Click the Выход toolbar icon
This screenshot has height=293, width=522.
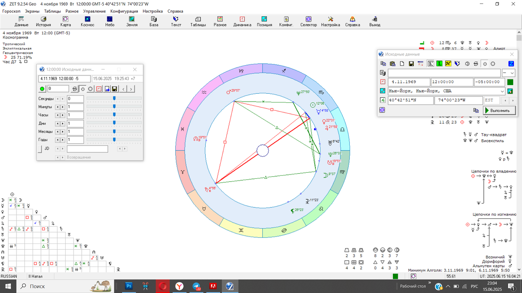(x=375, y=22)
